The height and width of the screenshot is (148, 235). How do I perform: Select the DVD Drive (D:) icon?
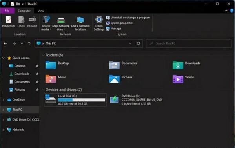pos(114,99)
